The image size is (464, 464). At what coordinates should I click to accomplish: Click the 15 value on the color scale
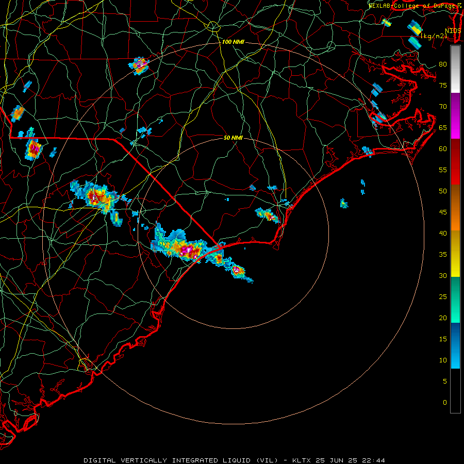[443, 339]
